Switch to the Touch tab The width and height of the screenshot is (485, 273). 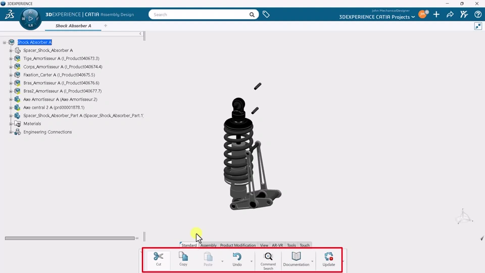pyautogui.click(x=305, y=245)
